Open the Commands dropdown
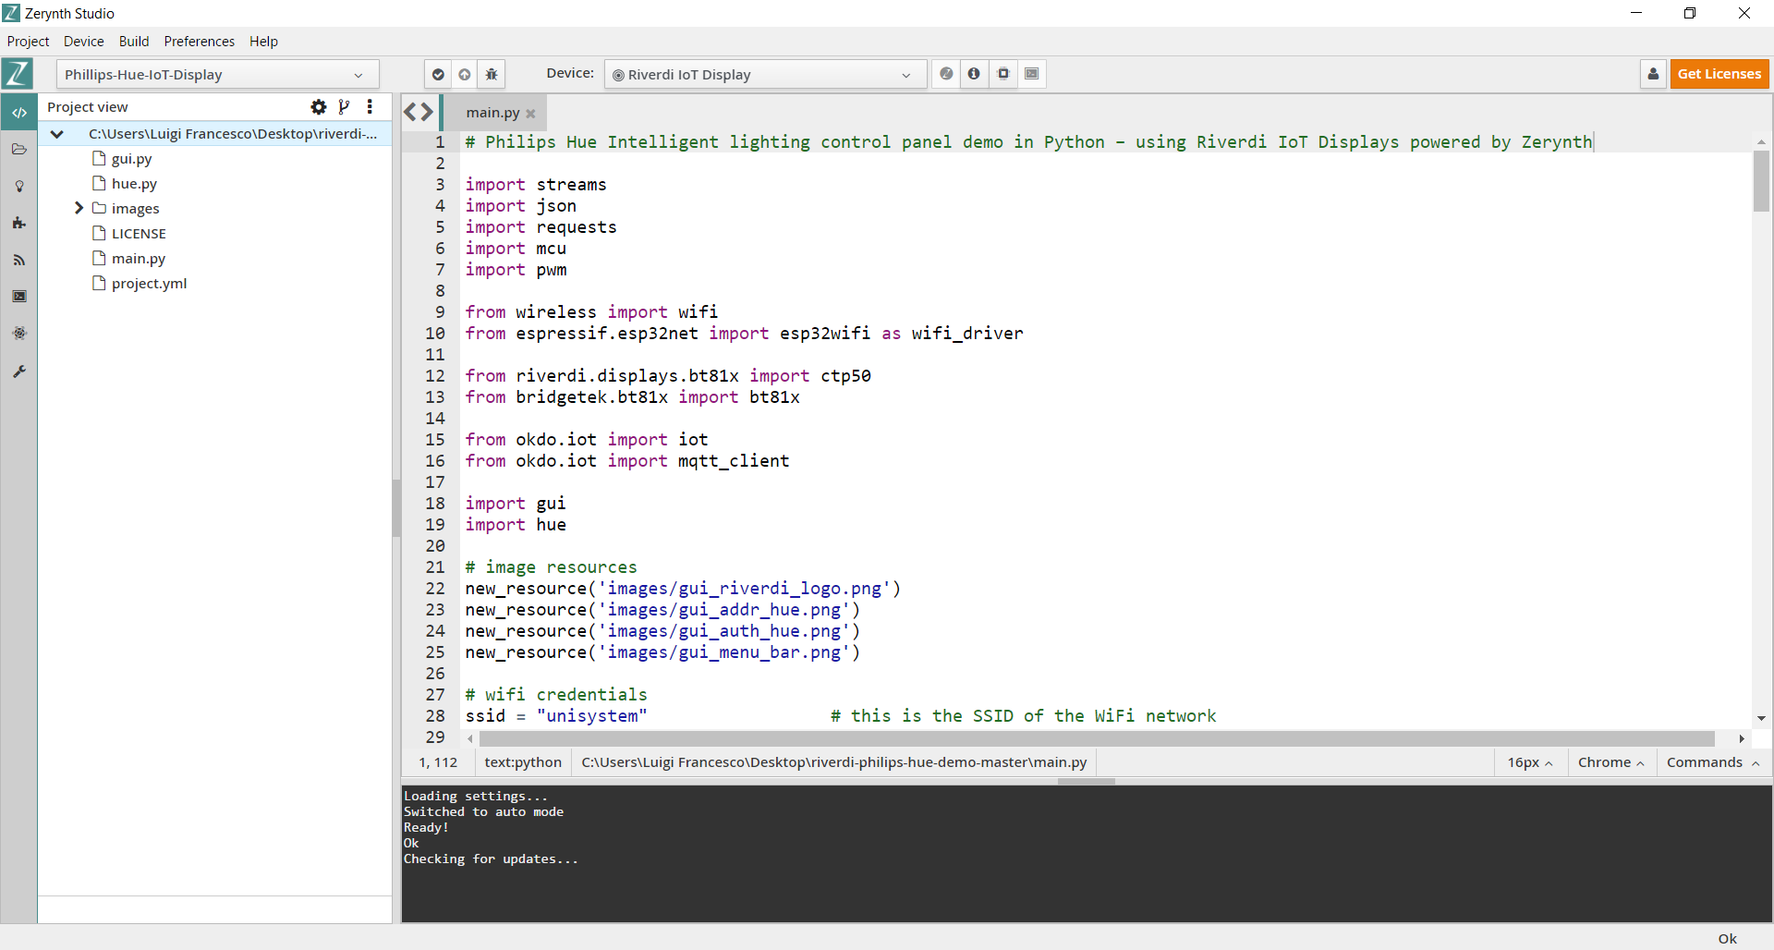Viewport: 1774px width, 950px height. tap(1713, 762)
